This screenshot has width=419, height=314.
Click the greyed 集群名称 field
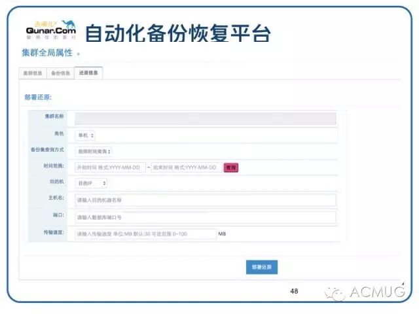click(205, 118)
